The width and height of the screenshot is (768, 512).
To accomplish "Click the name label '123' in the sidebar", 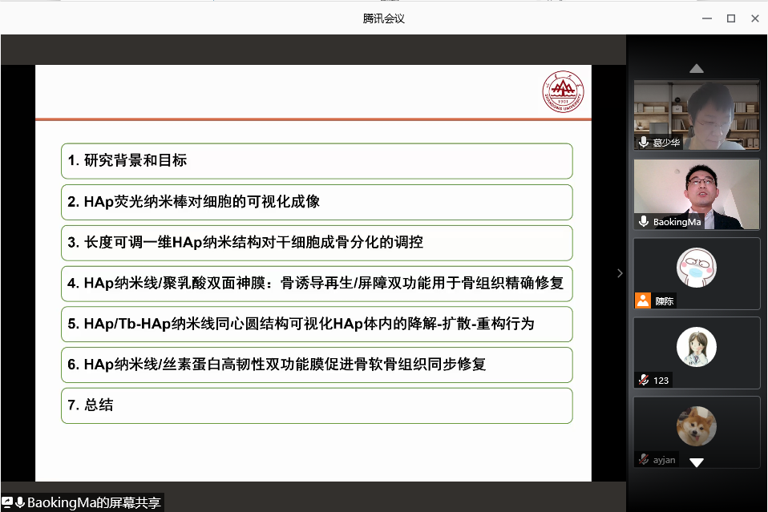I will pos(661,381).
